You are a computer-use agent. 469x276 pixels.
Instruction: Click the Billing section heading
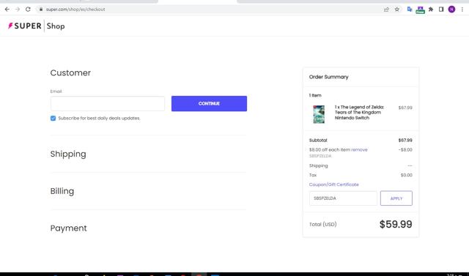tap(62, 191)
